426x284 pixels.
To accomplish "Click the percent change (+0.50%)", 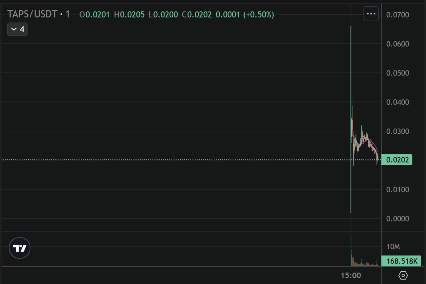I will pos(259,15).
